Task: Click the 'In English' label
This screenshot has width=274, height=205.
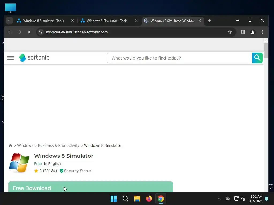Action: point(52,164)
